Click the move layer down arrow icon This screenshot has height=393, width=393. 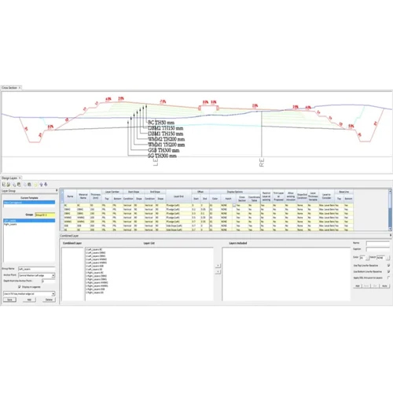[46, 185]
